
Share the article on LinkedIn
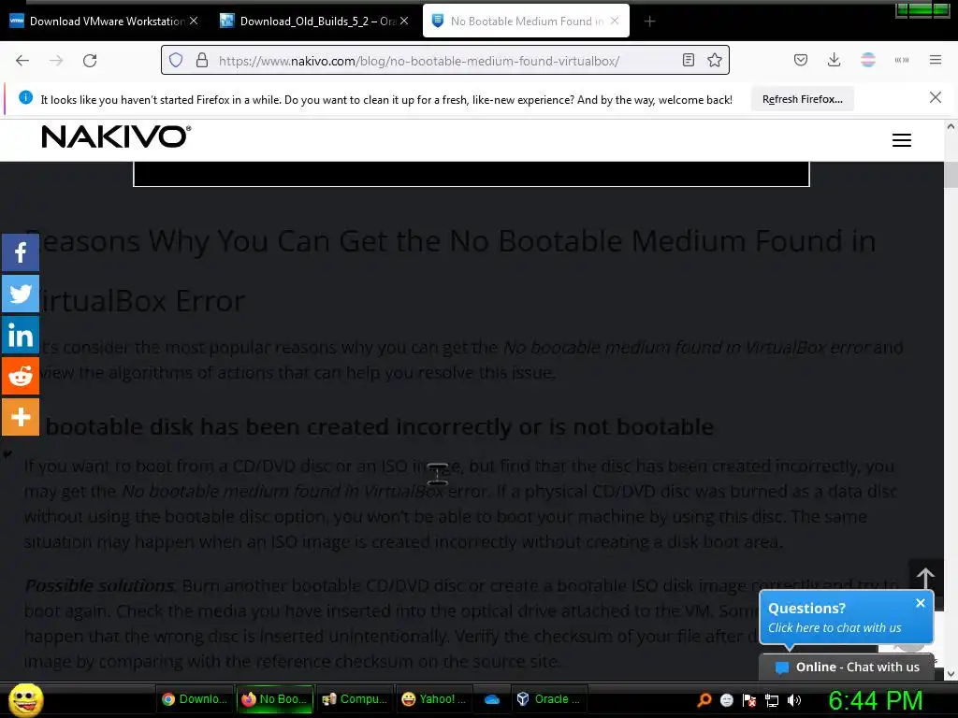[21, 335]
